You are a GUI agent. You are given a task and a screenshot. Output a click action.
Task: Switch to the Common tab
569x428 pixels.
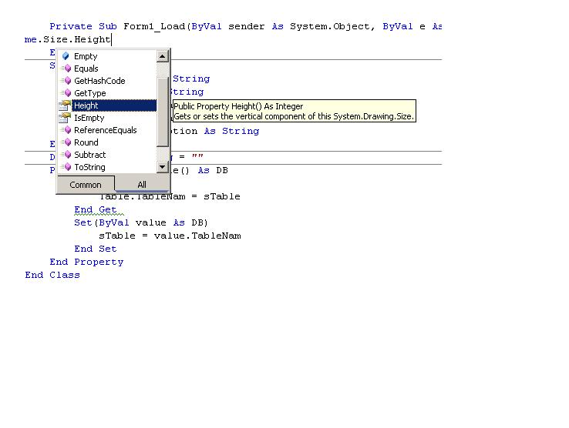86,185
